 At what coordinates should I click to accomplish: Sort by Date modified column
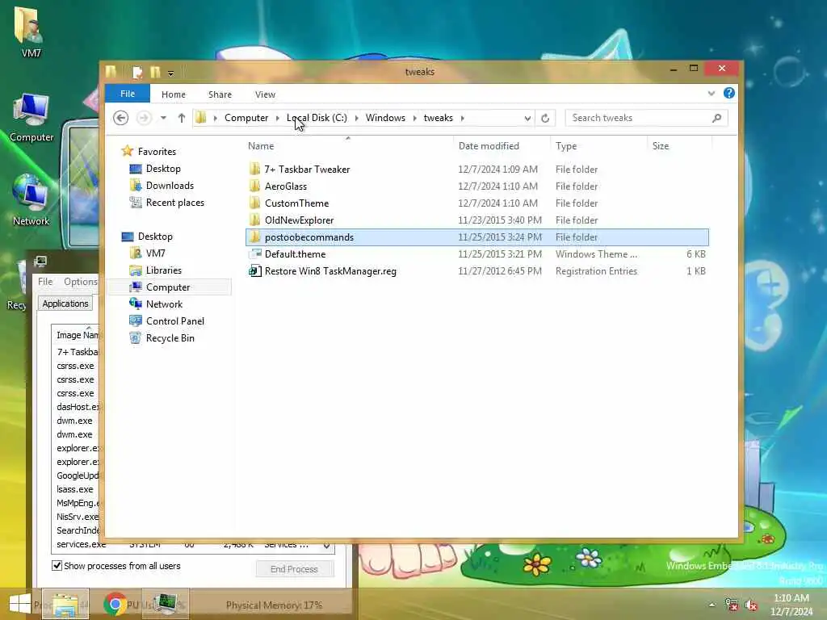[502, 146]
